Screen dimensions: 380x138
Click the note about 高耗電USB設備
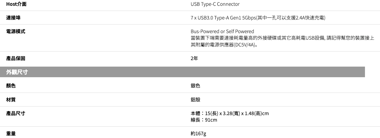(282, 38)
